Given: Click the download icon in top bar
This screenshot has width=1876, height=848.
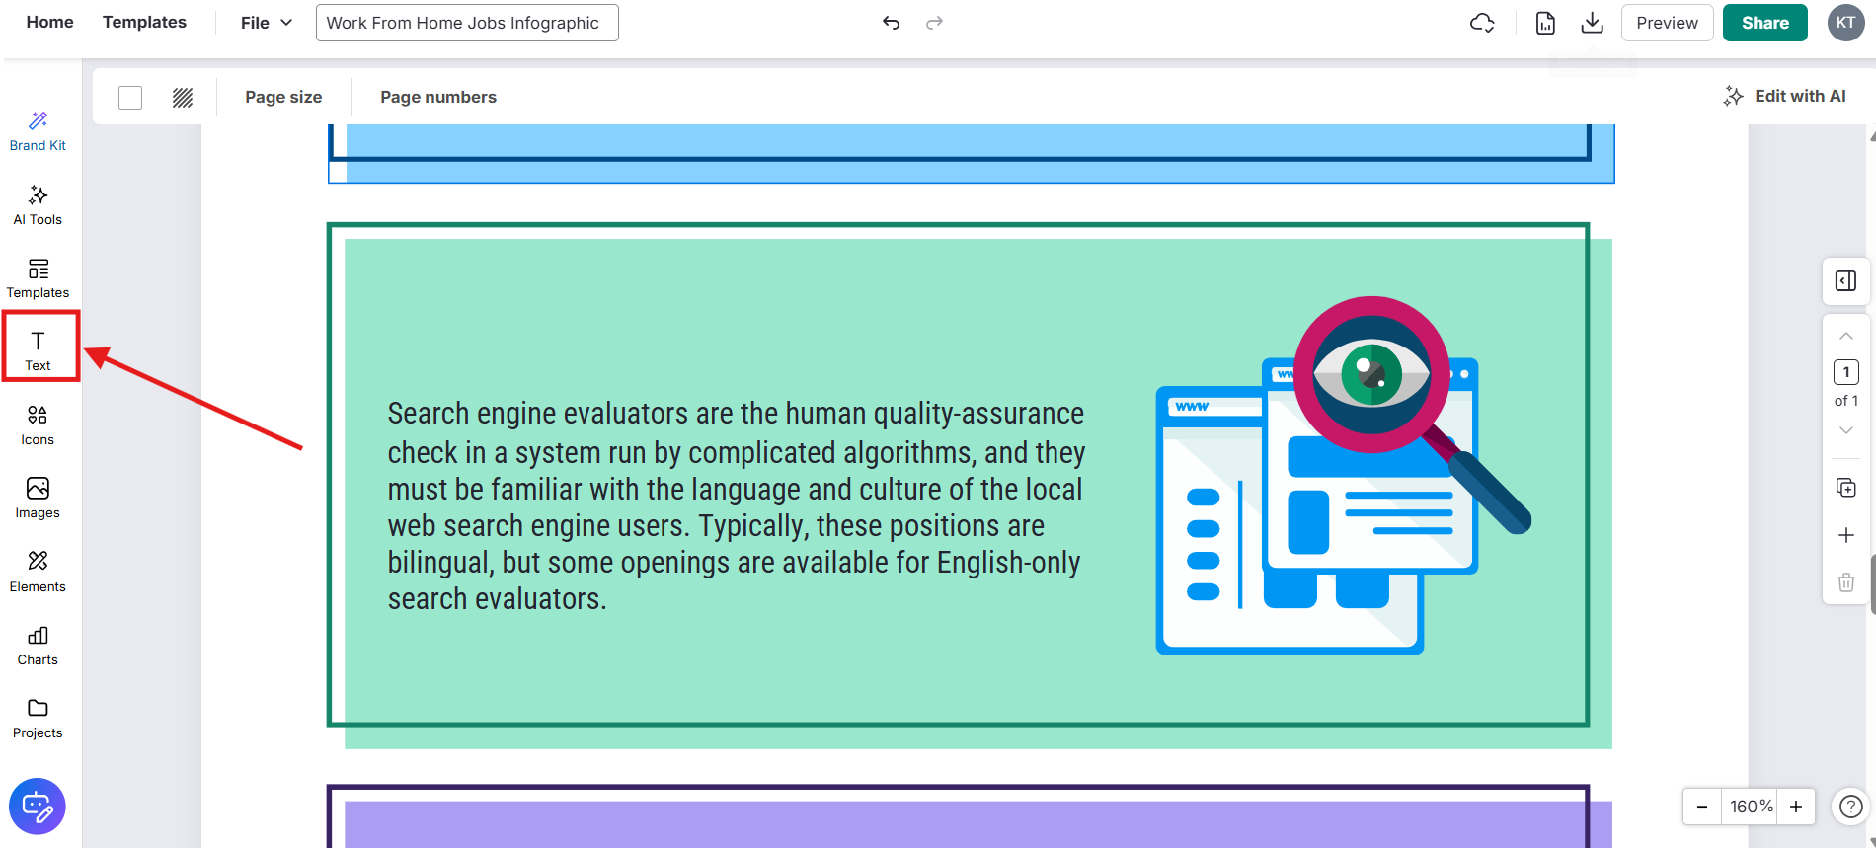Looking at the screenshot, I should (x=1592, y=23).
